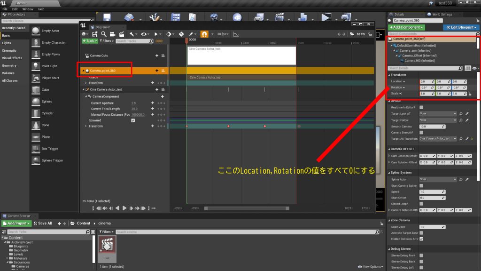Enable the Realtime In Editor checkbox
The height and width of the screenshot is (271, 481).
421,107
